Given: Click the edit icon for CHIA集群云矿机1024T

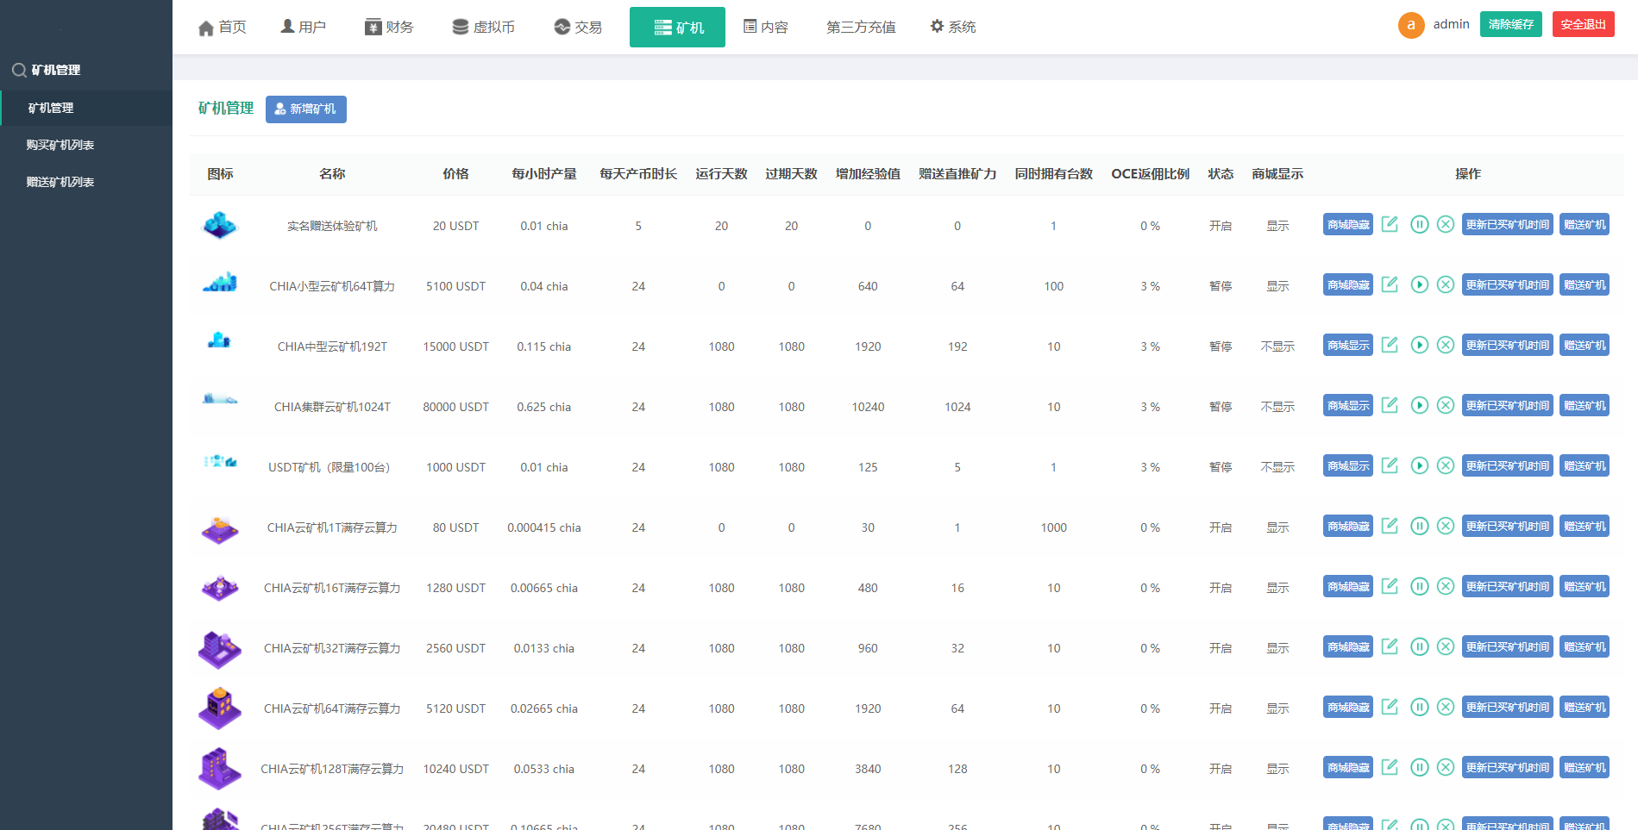Looking at the screenshot, I should [1390, 405].
